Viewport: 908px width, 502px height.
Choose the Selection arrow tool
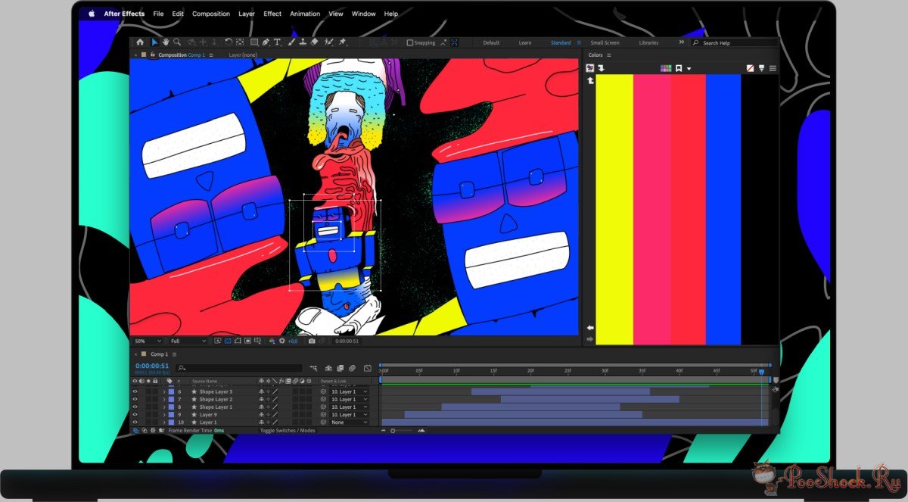pyautogui.click(x=154, y=42)
